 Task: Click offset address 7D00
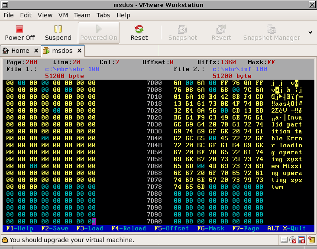(154, 83)
